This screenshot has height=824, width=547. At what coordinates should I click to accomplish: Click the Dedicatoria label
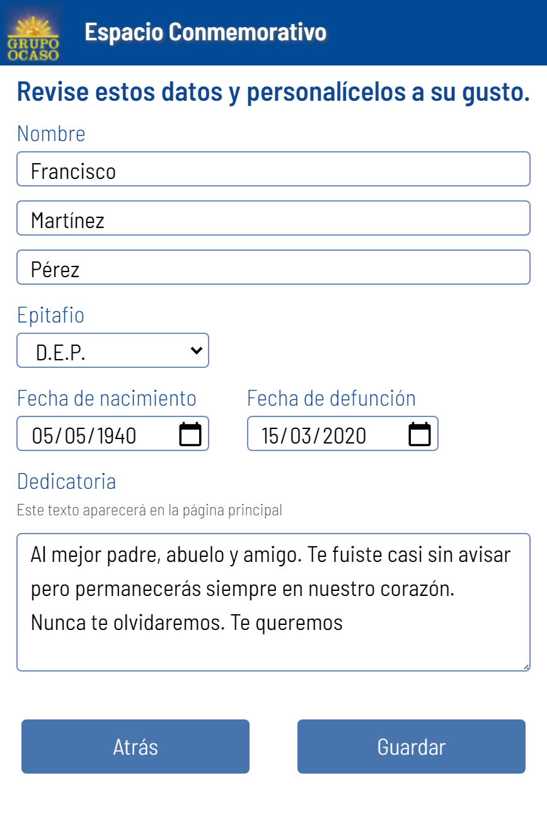(67, 481)
